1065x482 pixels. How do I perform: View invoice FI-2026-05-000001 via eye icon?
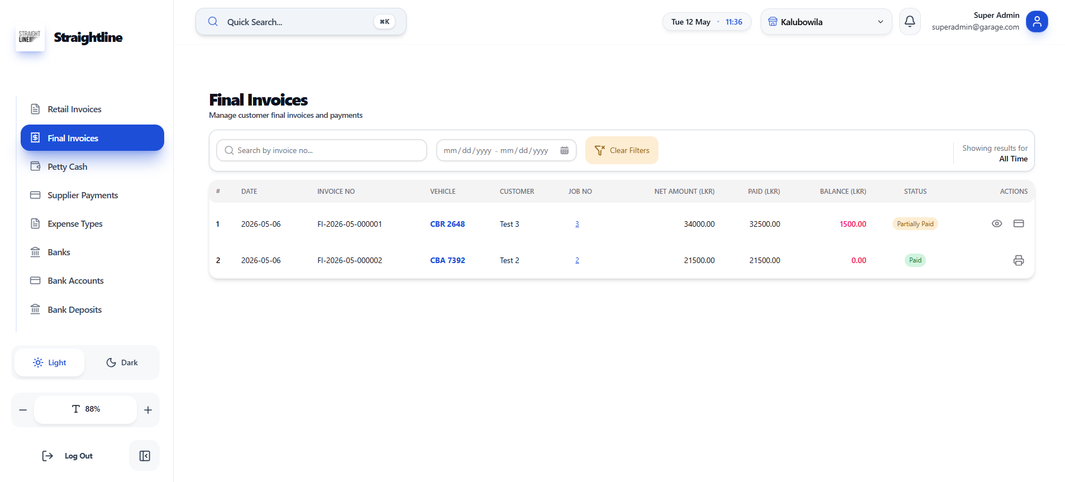(x=997, y=223)
